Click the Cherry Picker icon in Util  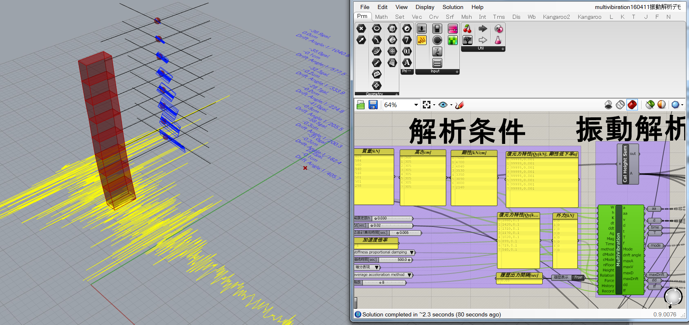click(468, 29)
